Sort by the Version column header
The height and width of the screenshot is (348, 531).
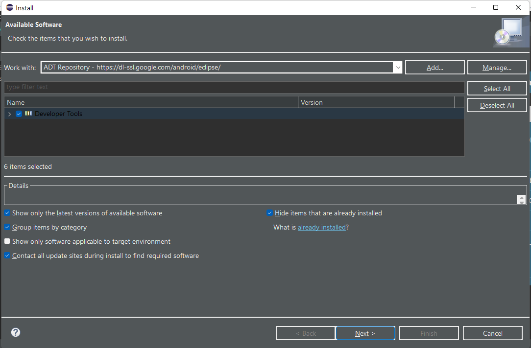(376, 102)
